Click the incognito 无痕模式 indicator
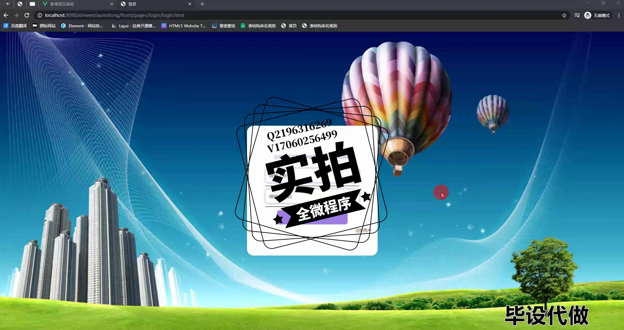Viewport: 624px width, 330px height. (597, 15)
